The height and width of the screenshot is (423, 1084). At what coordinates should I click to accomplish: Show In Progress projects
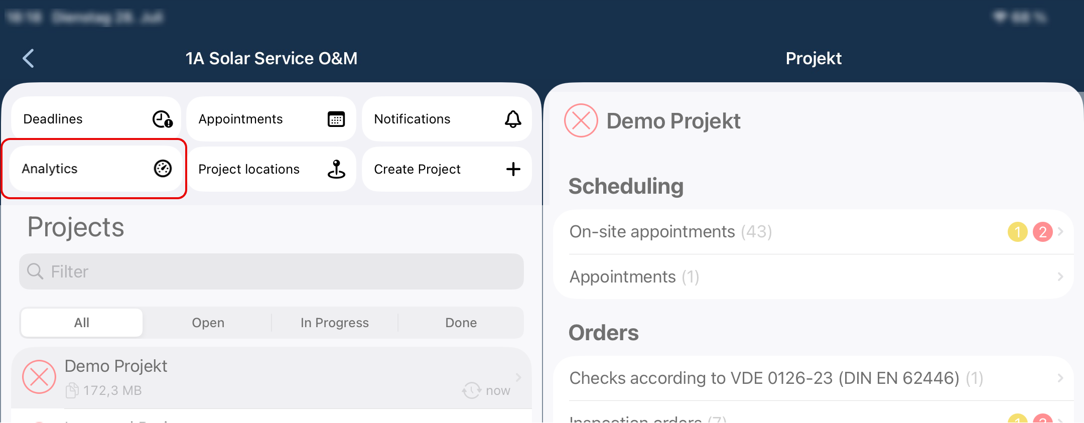[x=335, y=323]
